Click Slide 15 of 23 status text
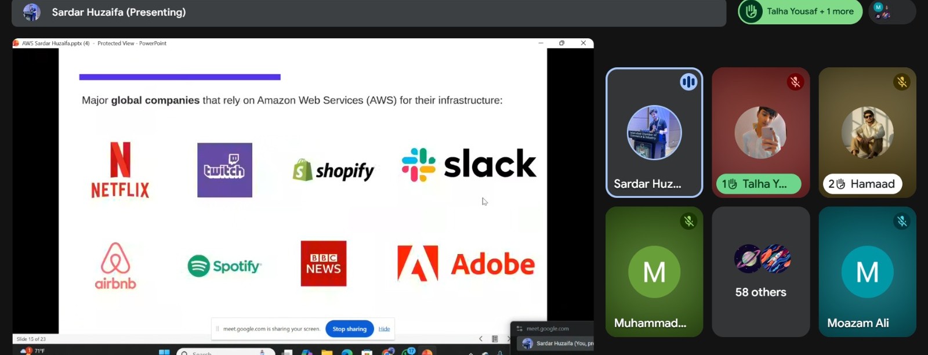The height and width of the screenshot is (355, 928). pyautogui.click(x=31, y=339)
